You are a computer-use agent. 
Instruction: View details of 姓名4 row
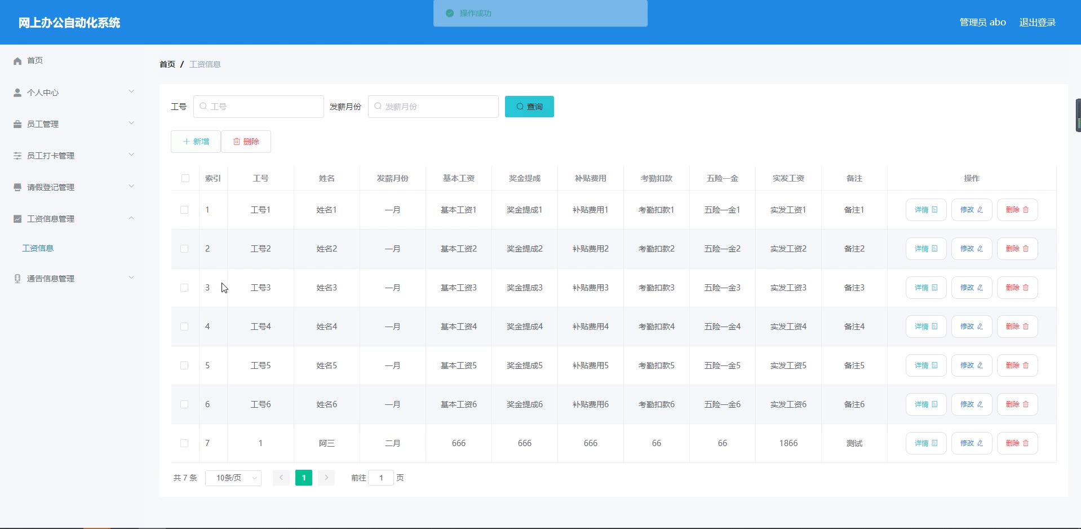pos(926,327)
